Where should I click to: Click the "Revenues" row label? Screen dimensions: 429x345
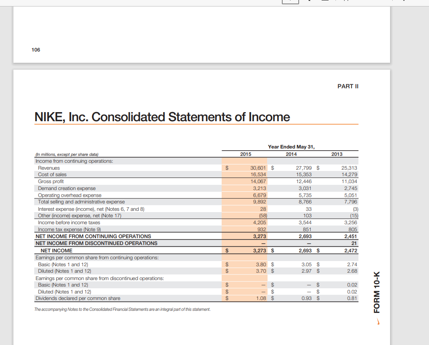pos(48,168)
